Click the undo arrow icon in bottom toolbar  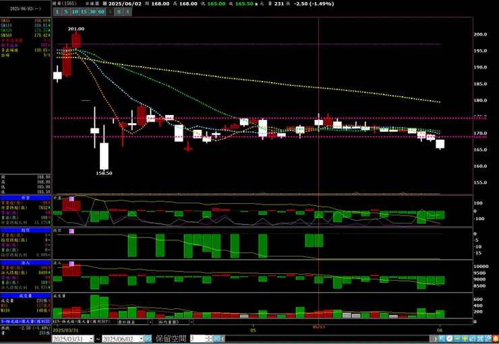473,339
